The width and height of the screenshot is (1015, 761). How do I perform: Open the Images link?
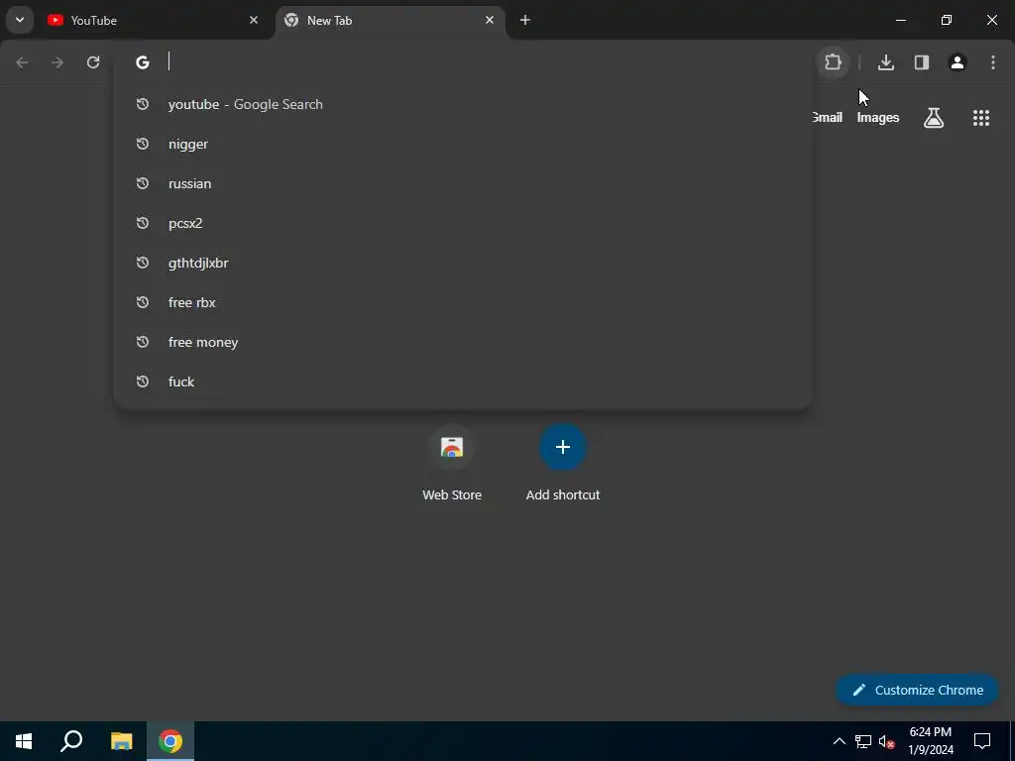click(x=878, y=117)
